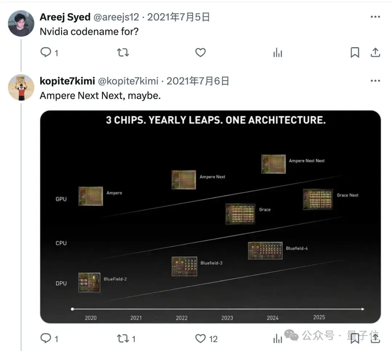Image resolution: width=392 pixels, height=351 pixels.
Task: Open the July 6, 2021 tweet timestamp
Action: pos(198,81)
